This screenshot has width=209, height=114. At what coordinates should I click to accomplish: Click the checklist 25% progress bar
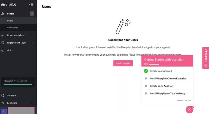tap(154, 64)
